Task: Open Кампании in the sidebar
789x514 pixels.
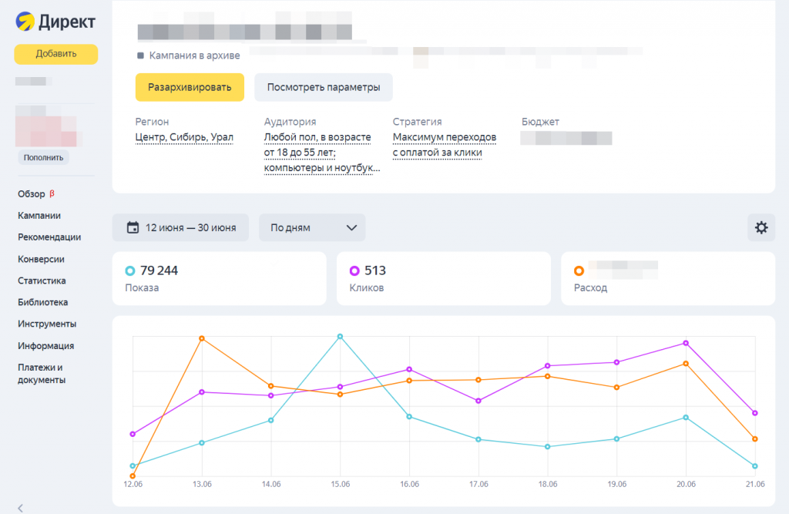Action: click(x=39, y=216)
